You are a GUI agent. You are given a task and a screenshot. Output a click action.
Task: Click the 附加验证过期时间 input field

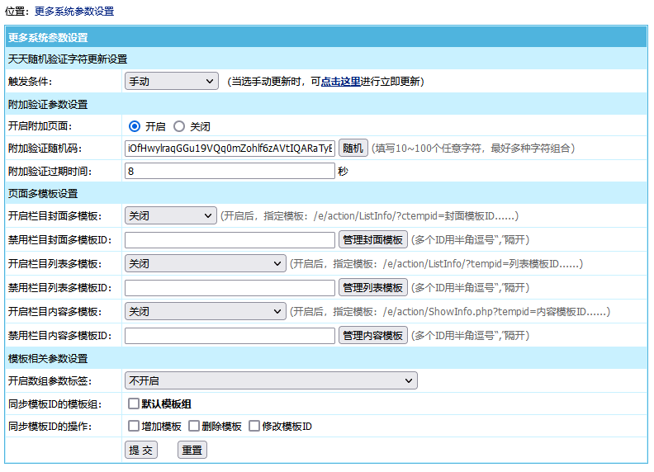point(230,172)
